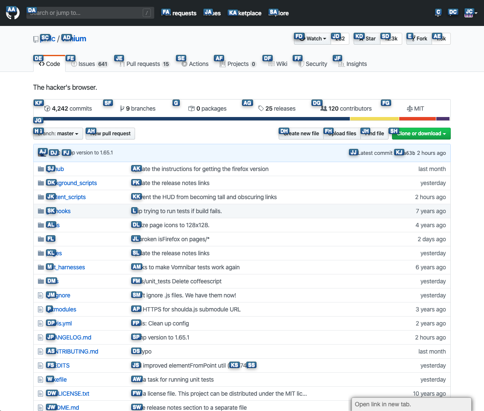Open Marketplace in top navigation
Screen dimensions: 484x411
245,13
